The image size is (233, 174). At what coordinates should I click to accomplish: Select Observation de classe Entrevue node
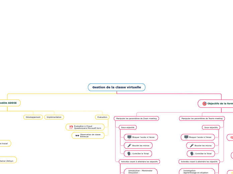coord(88,136)
